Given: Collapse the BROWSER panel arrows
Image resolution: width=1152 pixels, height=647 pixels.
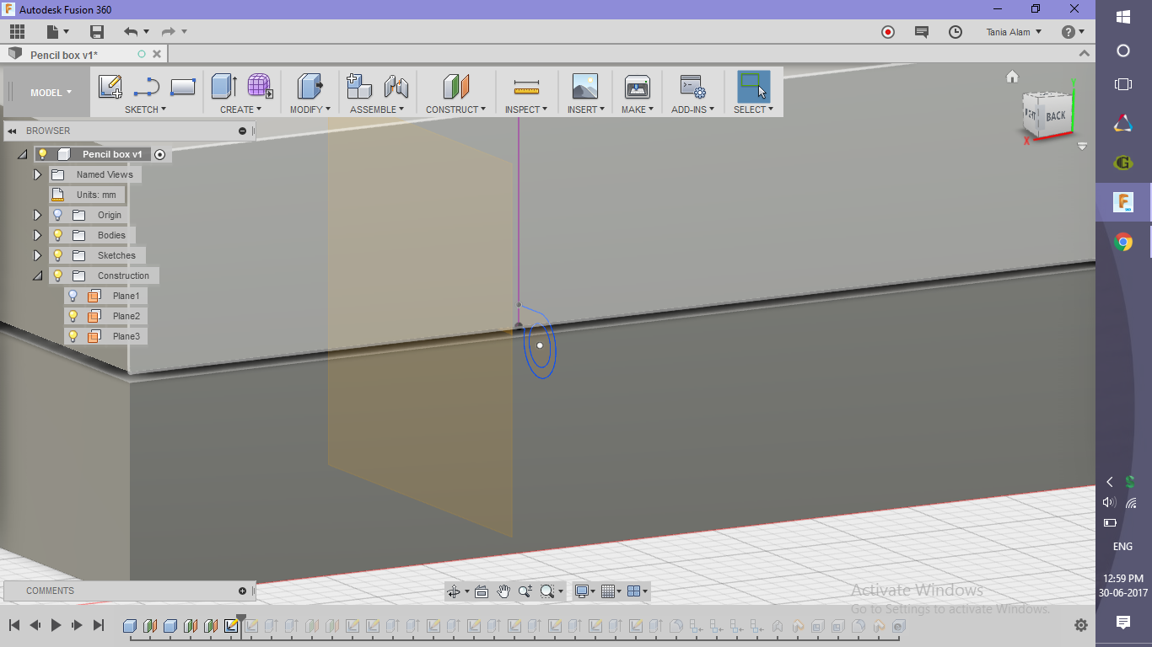Looking at the screenshot, I should coord(13,131).
